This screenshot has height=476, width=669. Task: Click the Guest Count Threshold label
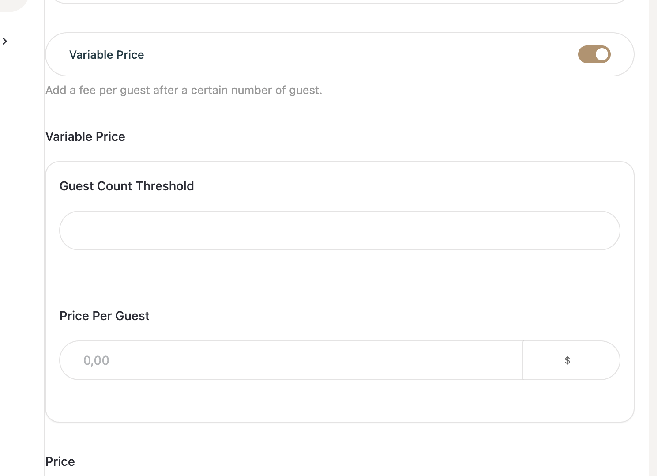coord(127,186)
